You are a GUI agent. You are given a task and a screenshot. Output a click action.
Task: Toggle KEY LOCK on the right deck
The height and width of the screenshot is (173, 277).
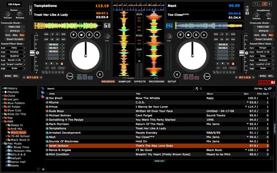245,77
